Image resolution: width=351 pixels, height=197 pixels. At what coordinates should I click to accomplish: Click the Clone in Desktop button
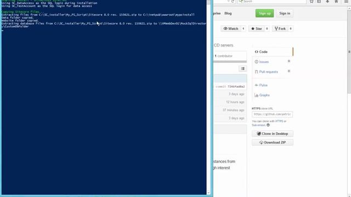click(x=273, y=134)
